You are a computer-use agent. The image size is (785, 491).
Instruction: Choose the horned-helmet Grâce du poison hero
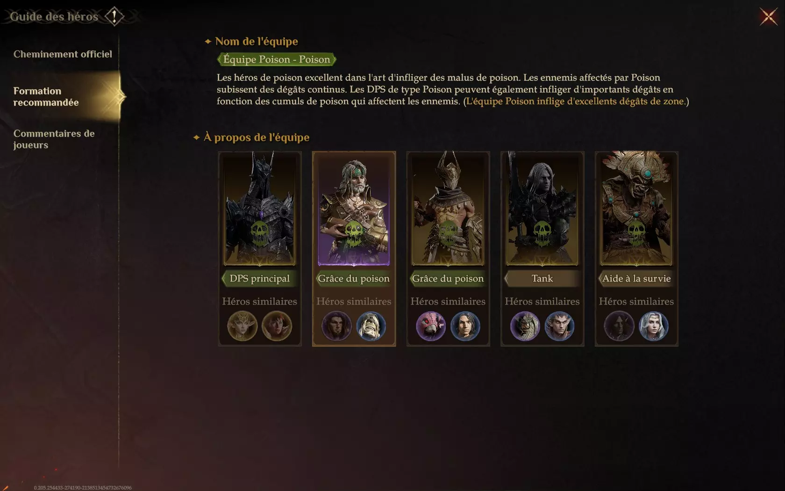pos(448,209)
